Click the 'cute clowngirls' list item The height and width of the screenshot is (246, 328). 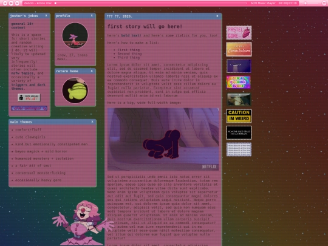[x=30, y=137]
